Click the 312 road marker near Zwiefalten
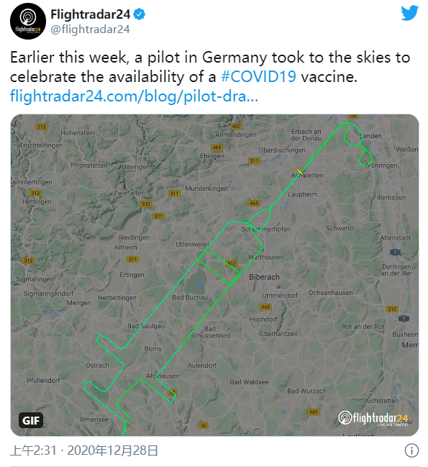The width and height of the screenshot is (428, 467). click(x=146, y=204)
